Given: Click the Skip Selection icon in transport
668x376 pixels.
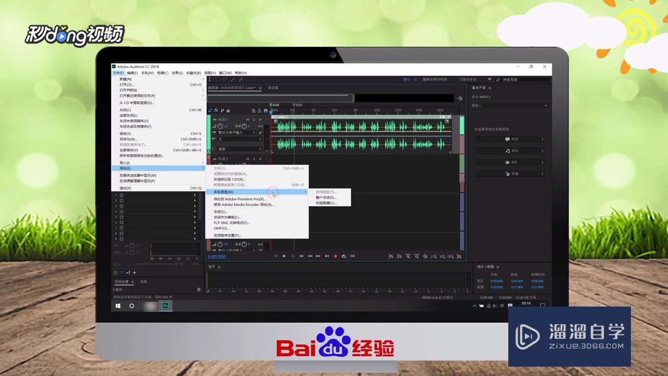Looking at the screenshot, I should tap(352, 256).
